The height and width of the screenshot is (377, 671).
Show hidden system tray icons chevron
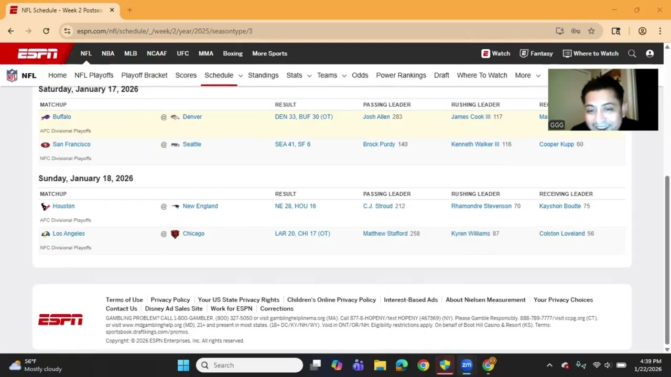coord(549,365)
